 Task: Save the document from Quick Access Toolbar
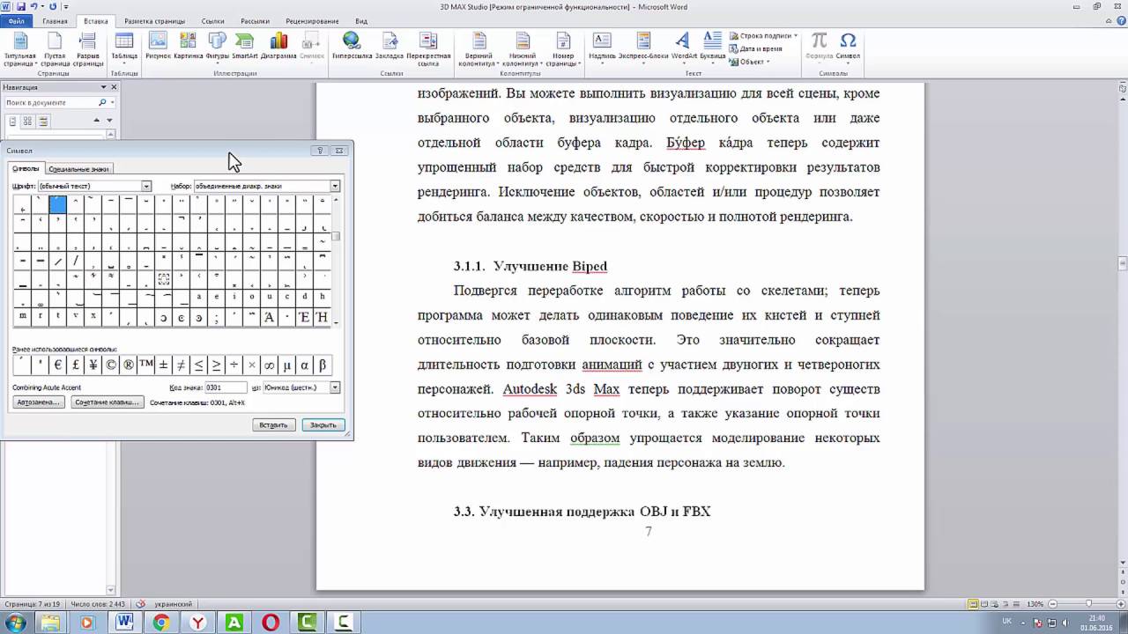click(x=20, y=6)
